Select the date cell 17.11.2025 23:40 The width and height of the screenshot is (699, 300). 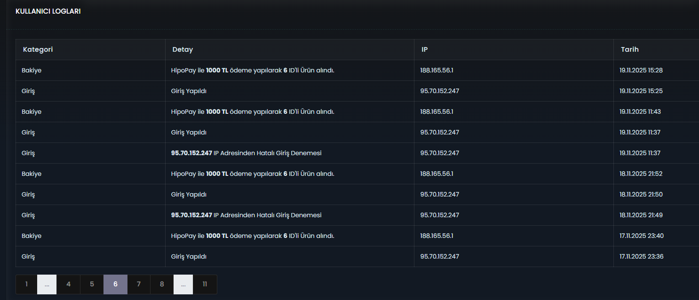click(x=642, y=236)
